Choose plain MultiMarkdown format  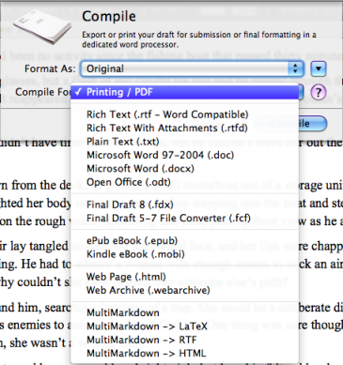coord(185,312)
